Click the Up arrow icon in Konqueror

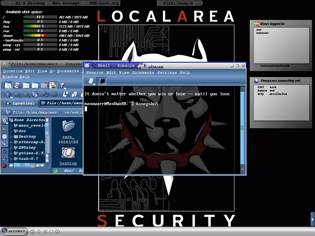tap(8, 95)
